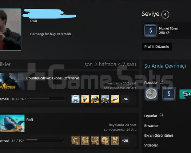Viewport: 191px width, 153px height.
Task: Open the silver coin badge under Rozetler
Action: pos(151,94)
